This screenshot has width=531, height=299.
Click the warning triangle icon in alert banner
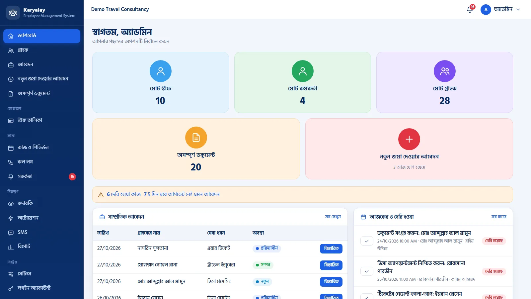click(x=101, y=195)
